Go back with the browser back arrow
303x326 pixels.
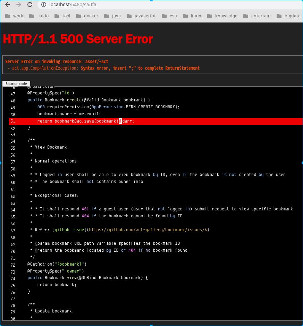pos(8,5)
